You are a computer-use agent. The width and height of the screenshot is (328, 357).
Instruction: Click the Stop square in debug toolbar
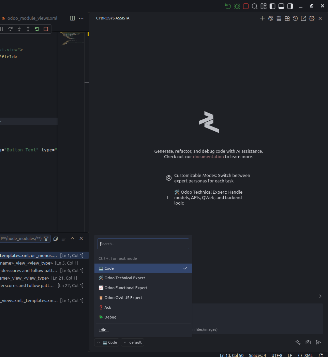point(46,29)
